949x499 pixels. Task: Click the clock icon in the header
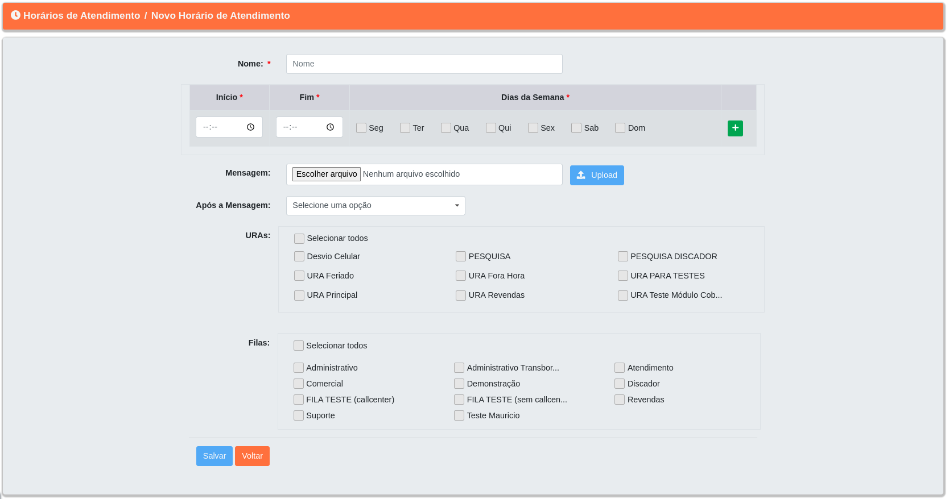point(15,15)
